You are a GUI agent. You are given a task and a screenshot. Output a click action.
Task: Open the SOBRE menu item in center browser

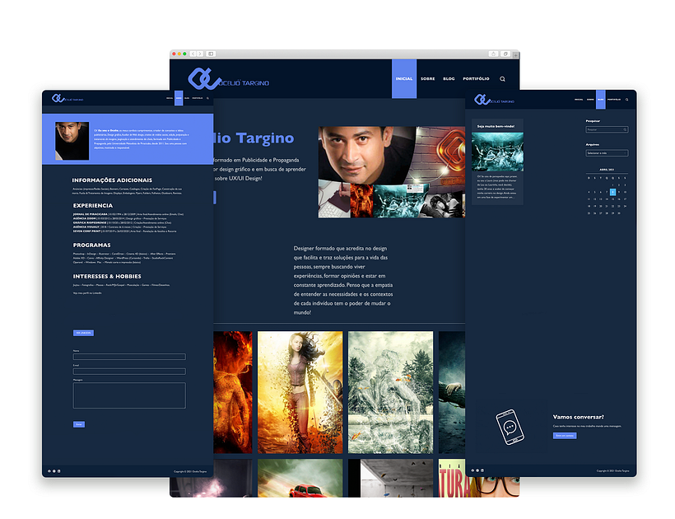pyautogui.click(x=427, y=79)
